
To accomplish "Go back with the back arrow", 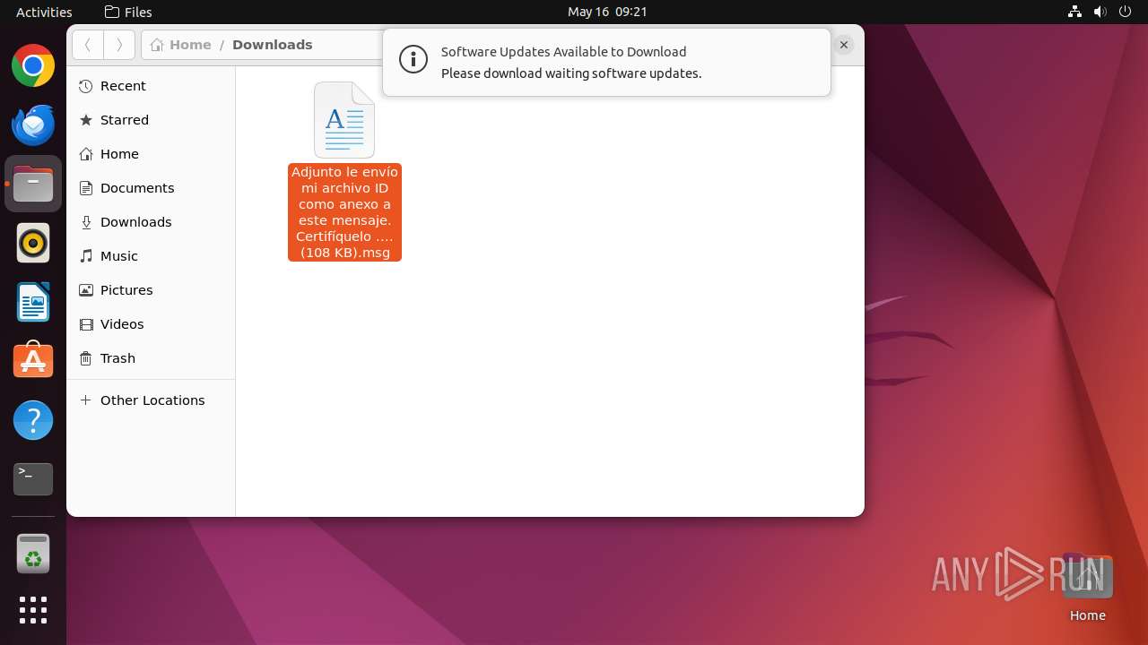I will [88, 45].
